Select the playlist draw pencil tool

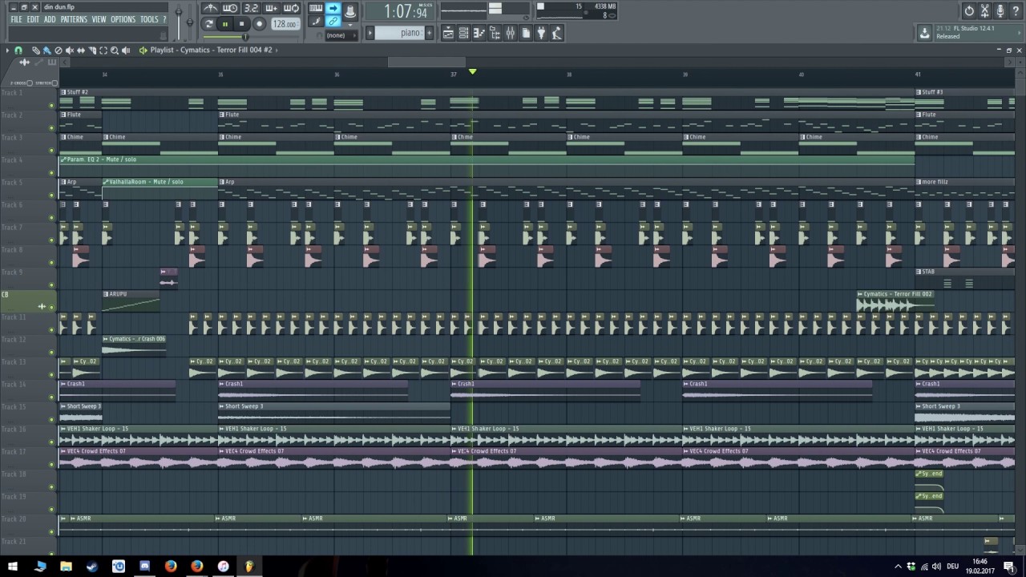point(35,50)
